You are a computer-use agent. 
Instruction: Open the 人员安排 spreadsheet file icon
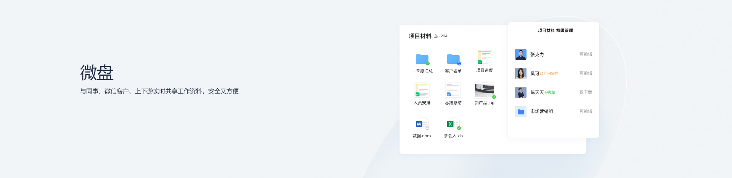[422, 90]
